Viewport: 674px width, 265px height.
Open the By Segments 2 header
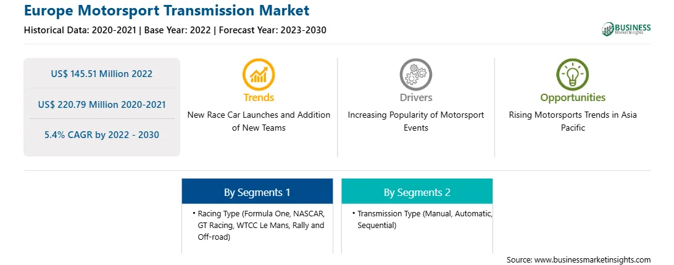pyautogui.click(x=417, y=191)
